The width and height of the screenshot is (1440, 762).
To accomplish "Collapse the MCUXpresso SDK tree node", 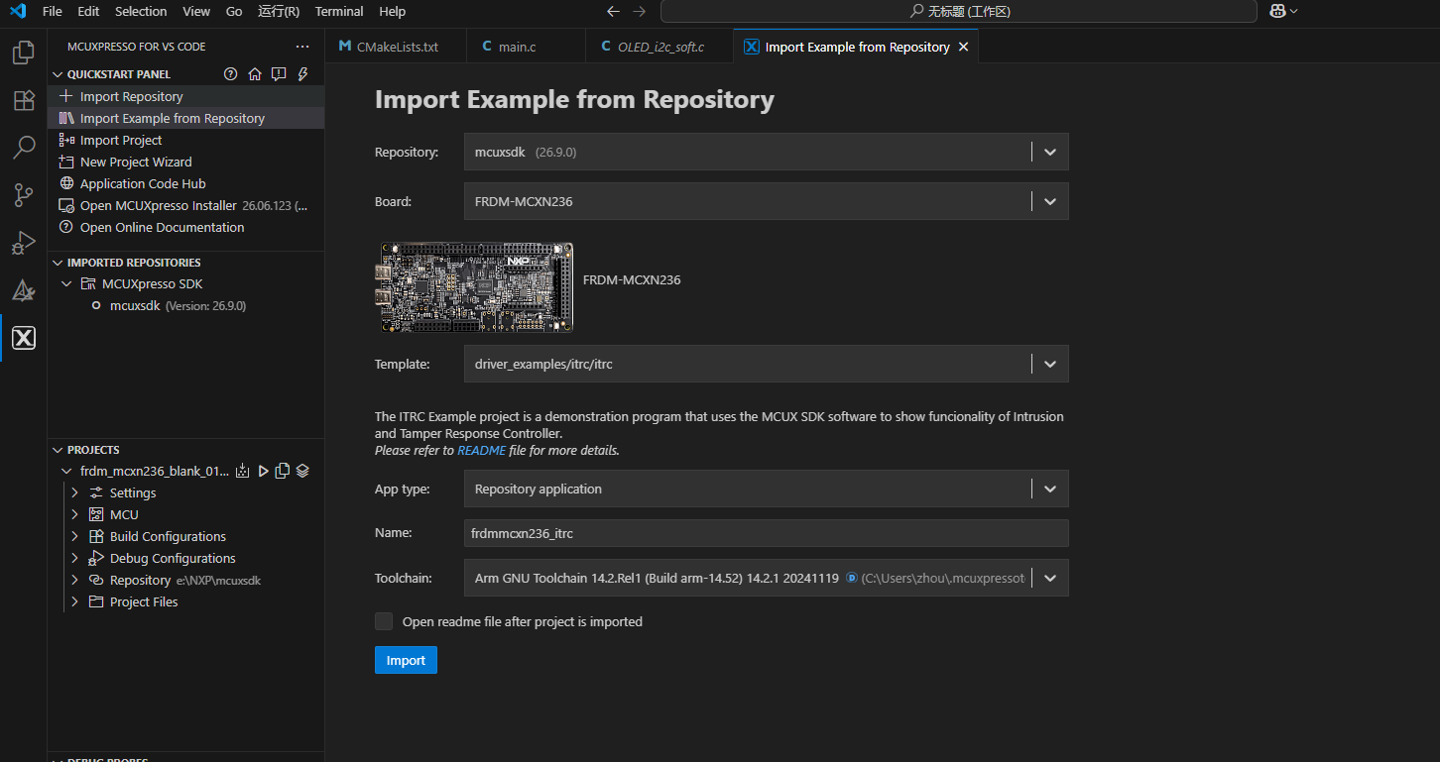I will tap(66, 283).
